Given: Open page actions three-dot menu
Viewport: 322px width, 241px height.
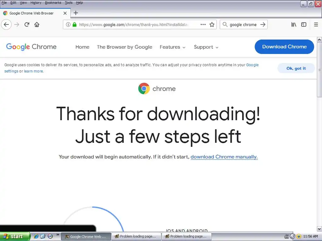Looking at the screenshot, I should point(203,24).
